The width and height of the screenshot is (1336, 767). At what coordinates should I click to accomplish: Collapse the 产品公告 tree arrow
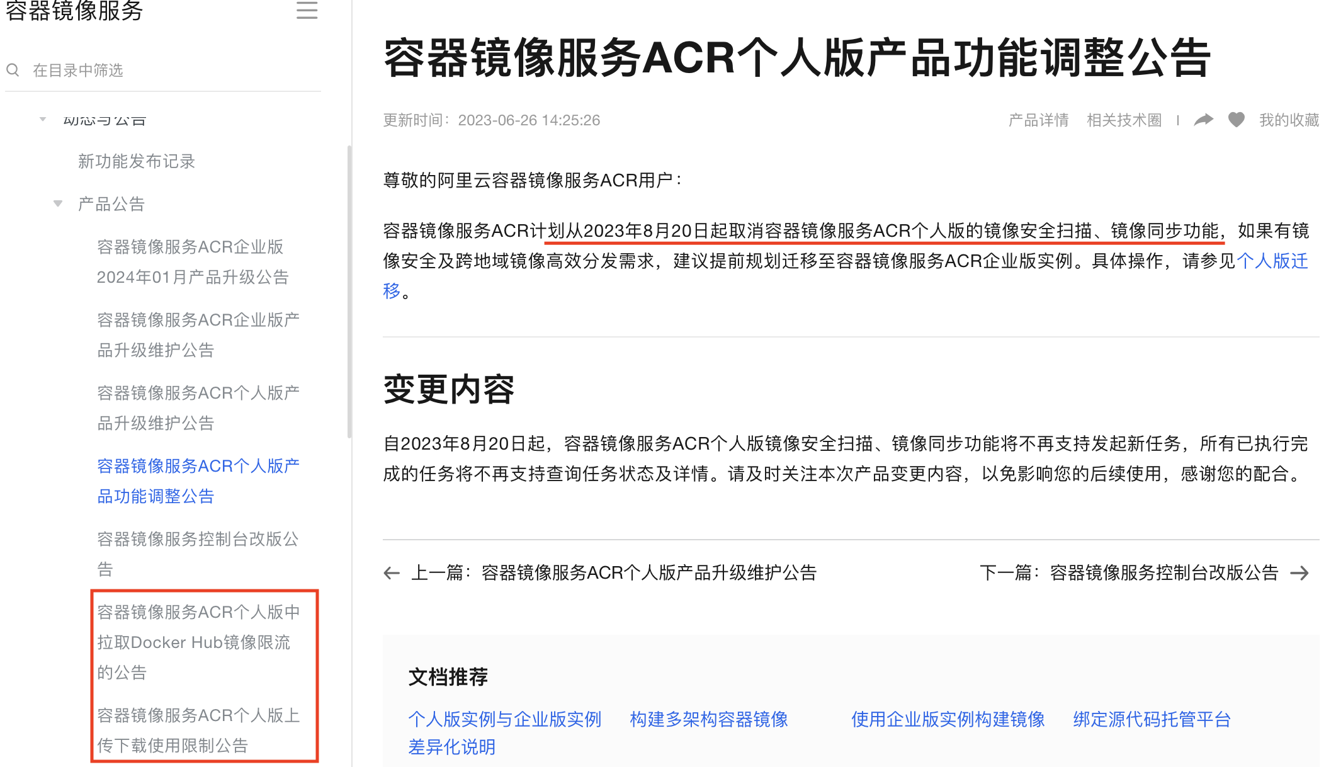tap(58, 203)
